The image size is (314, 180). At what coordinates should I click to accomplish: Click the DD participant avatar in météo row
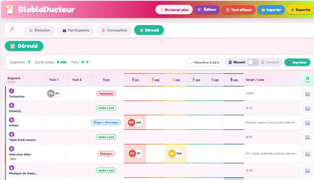point(131,122)
